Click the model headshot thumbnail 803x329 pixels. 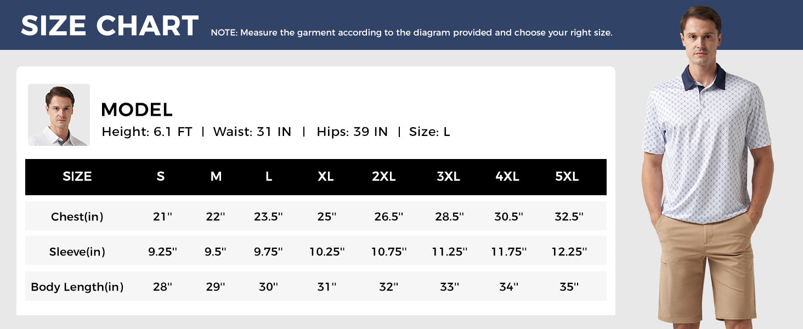tap(59, 115)
